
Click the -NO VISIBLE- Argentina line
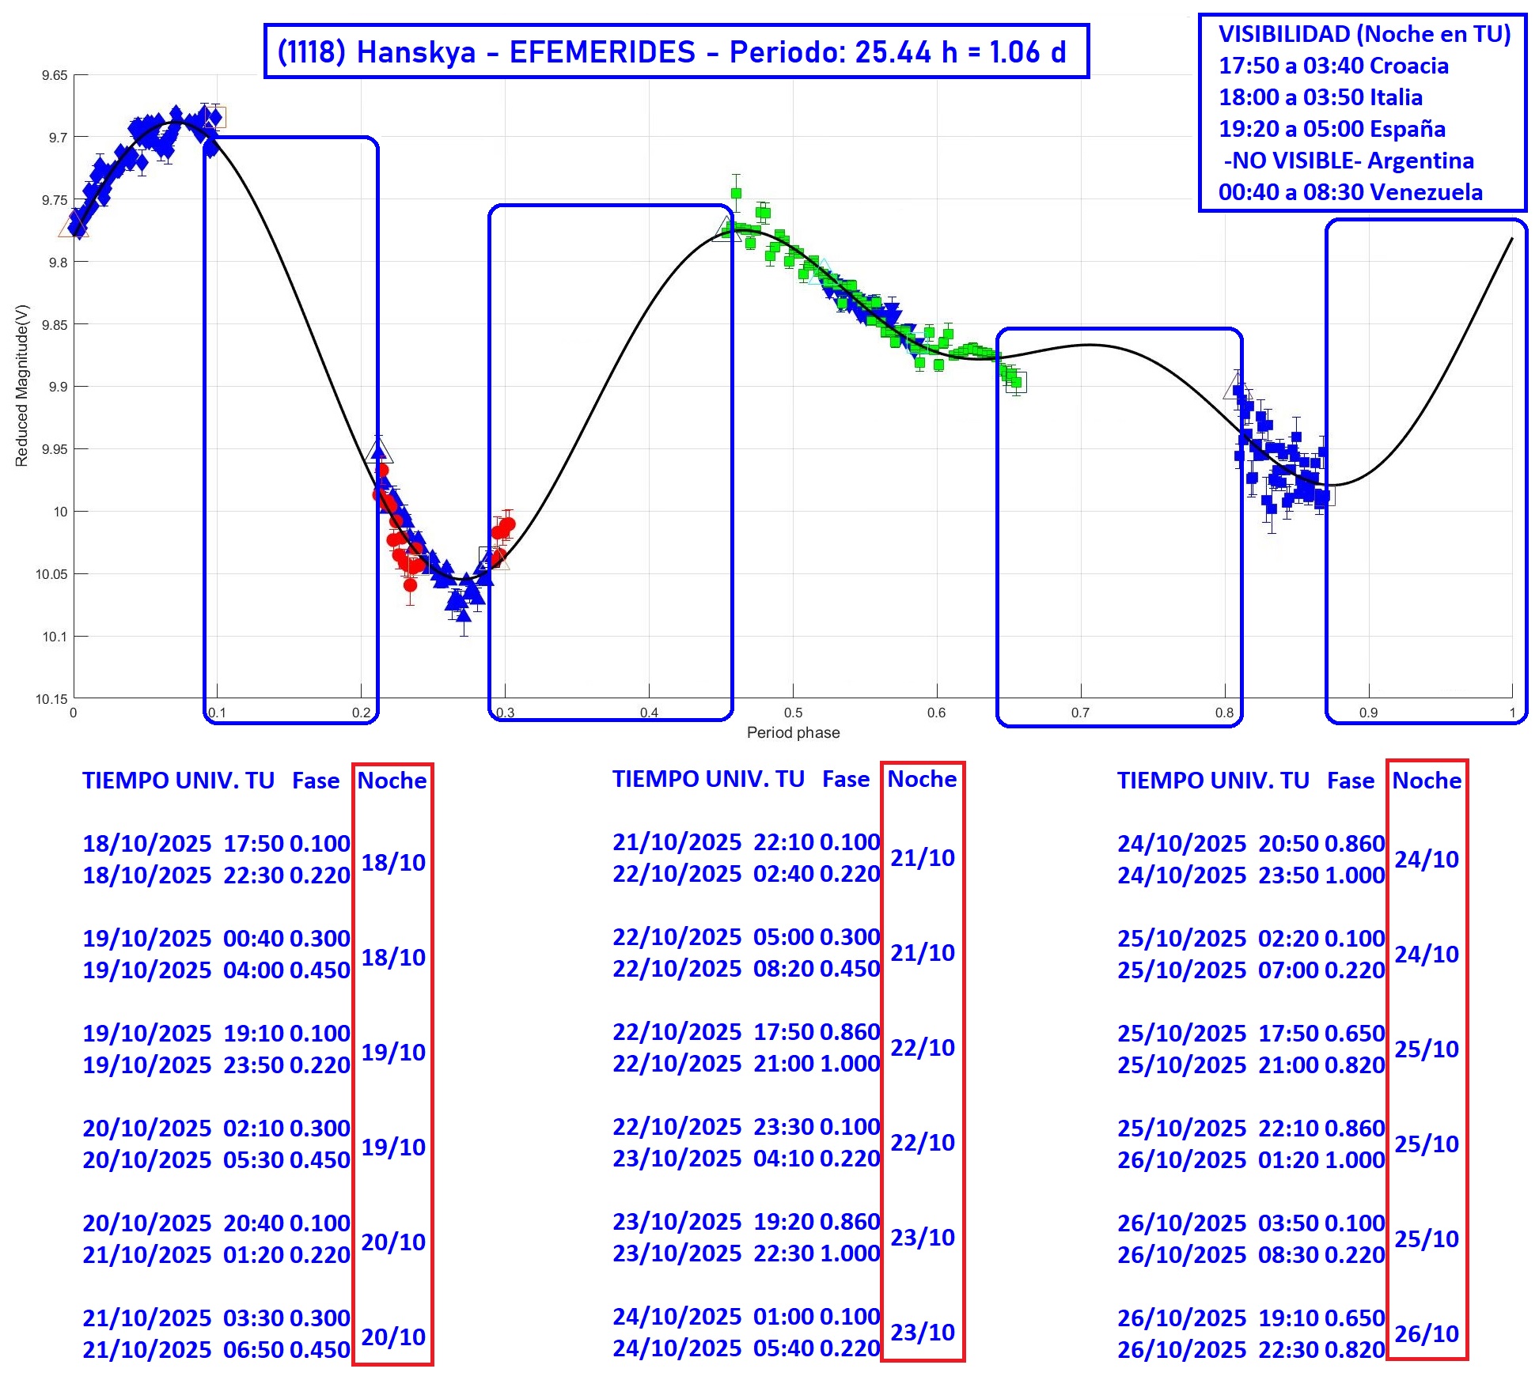click(x=1348, y=161)
